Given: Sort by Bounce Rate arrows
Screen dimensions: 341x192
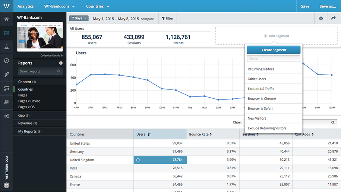Looking at the screenshot, I should [x=211, y=134].
